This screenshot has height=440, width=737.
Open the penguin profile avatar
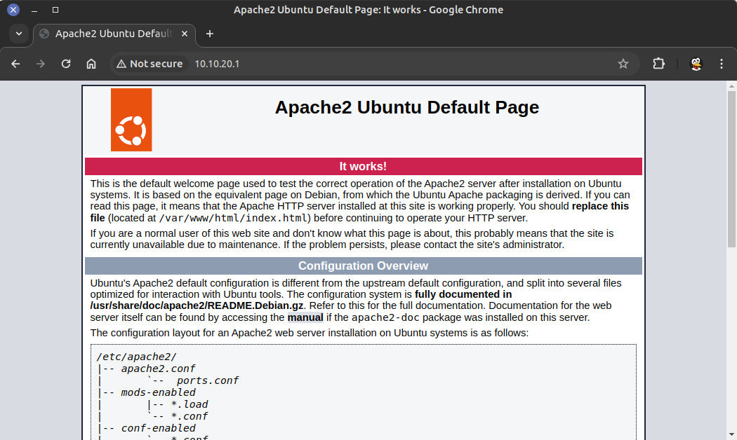tap(696, 64)
